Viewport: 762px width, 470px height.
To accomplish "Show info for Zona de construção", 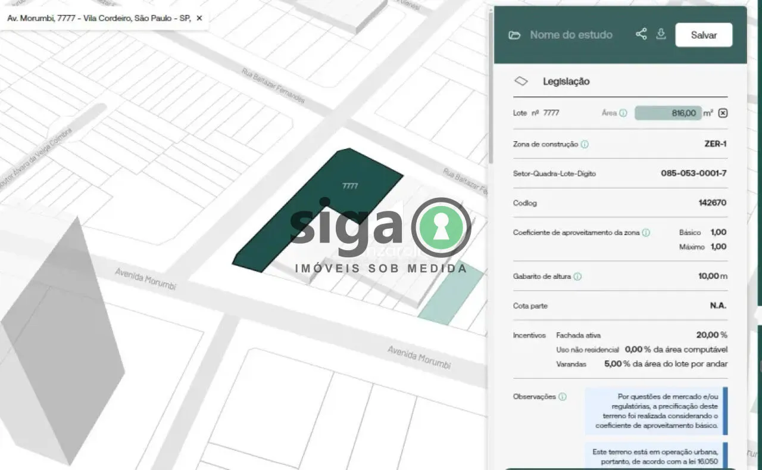I will pos(585,144).
